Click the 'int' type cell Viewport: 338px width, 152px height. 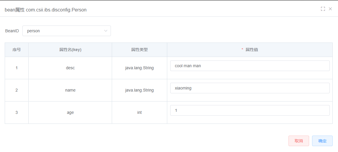[140, 112]
